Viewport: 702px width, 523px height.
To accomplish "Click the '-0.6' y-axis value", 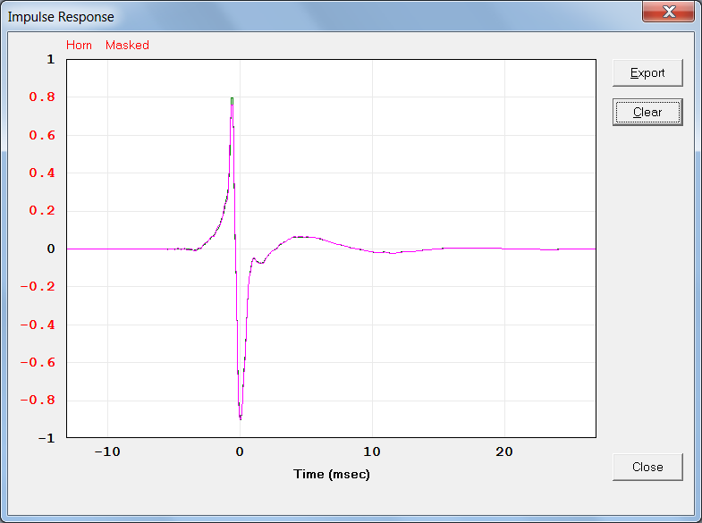I will 38,362.
